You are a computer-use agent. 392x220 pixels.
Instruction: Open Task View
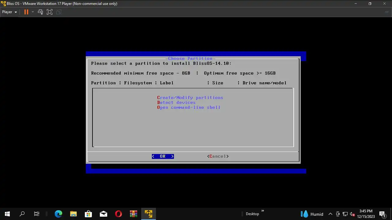pos(37,214)
